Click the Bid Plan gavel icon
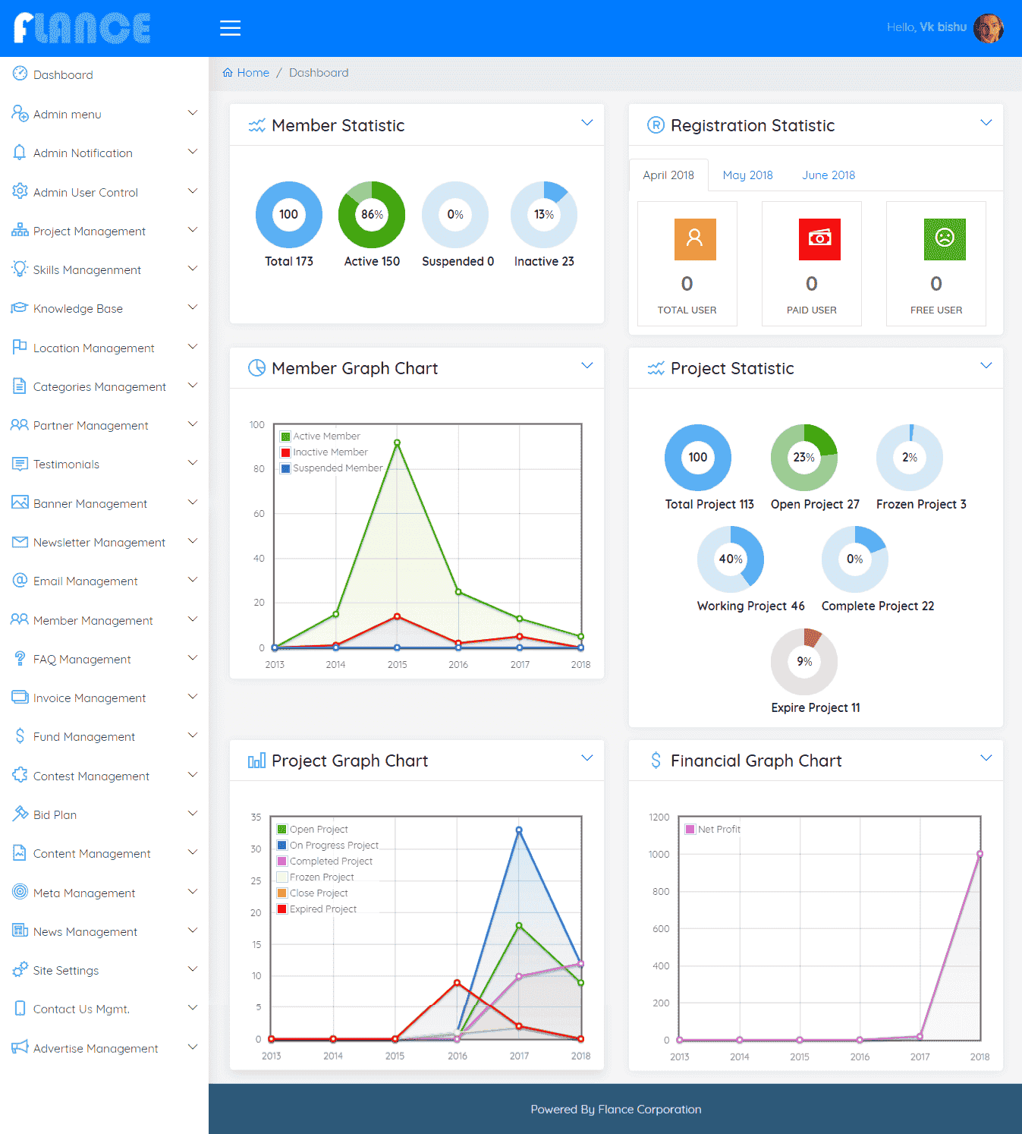1022x1134 pixels. coord(20,814)
